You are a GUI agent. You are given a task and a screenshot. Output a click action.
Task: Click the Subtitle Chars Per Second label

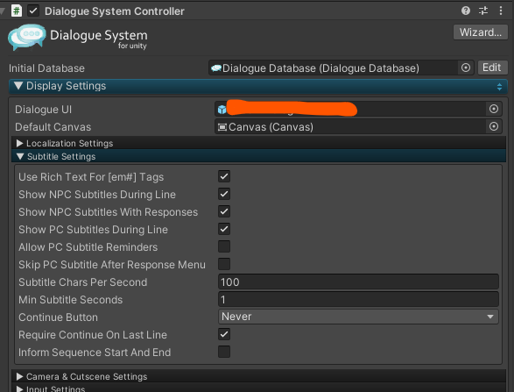pyautogui.click(x=83, y=282)
